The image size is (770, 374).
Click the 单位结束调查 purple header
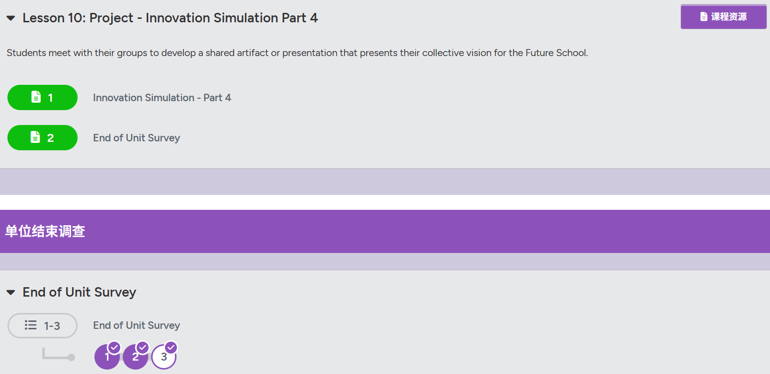[385, 231]
